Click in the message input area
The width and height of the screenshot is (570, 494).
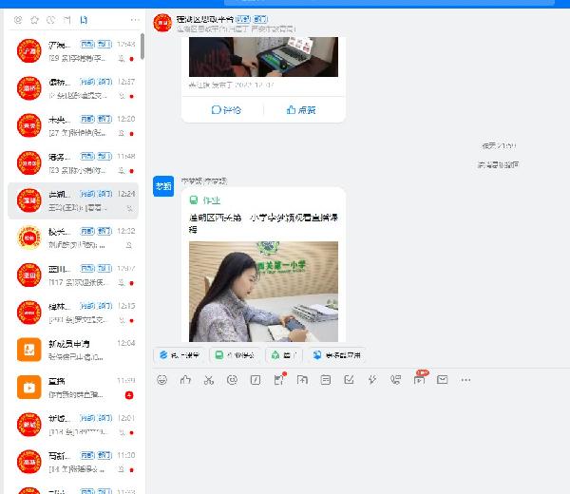pos(360,440)
